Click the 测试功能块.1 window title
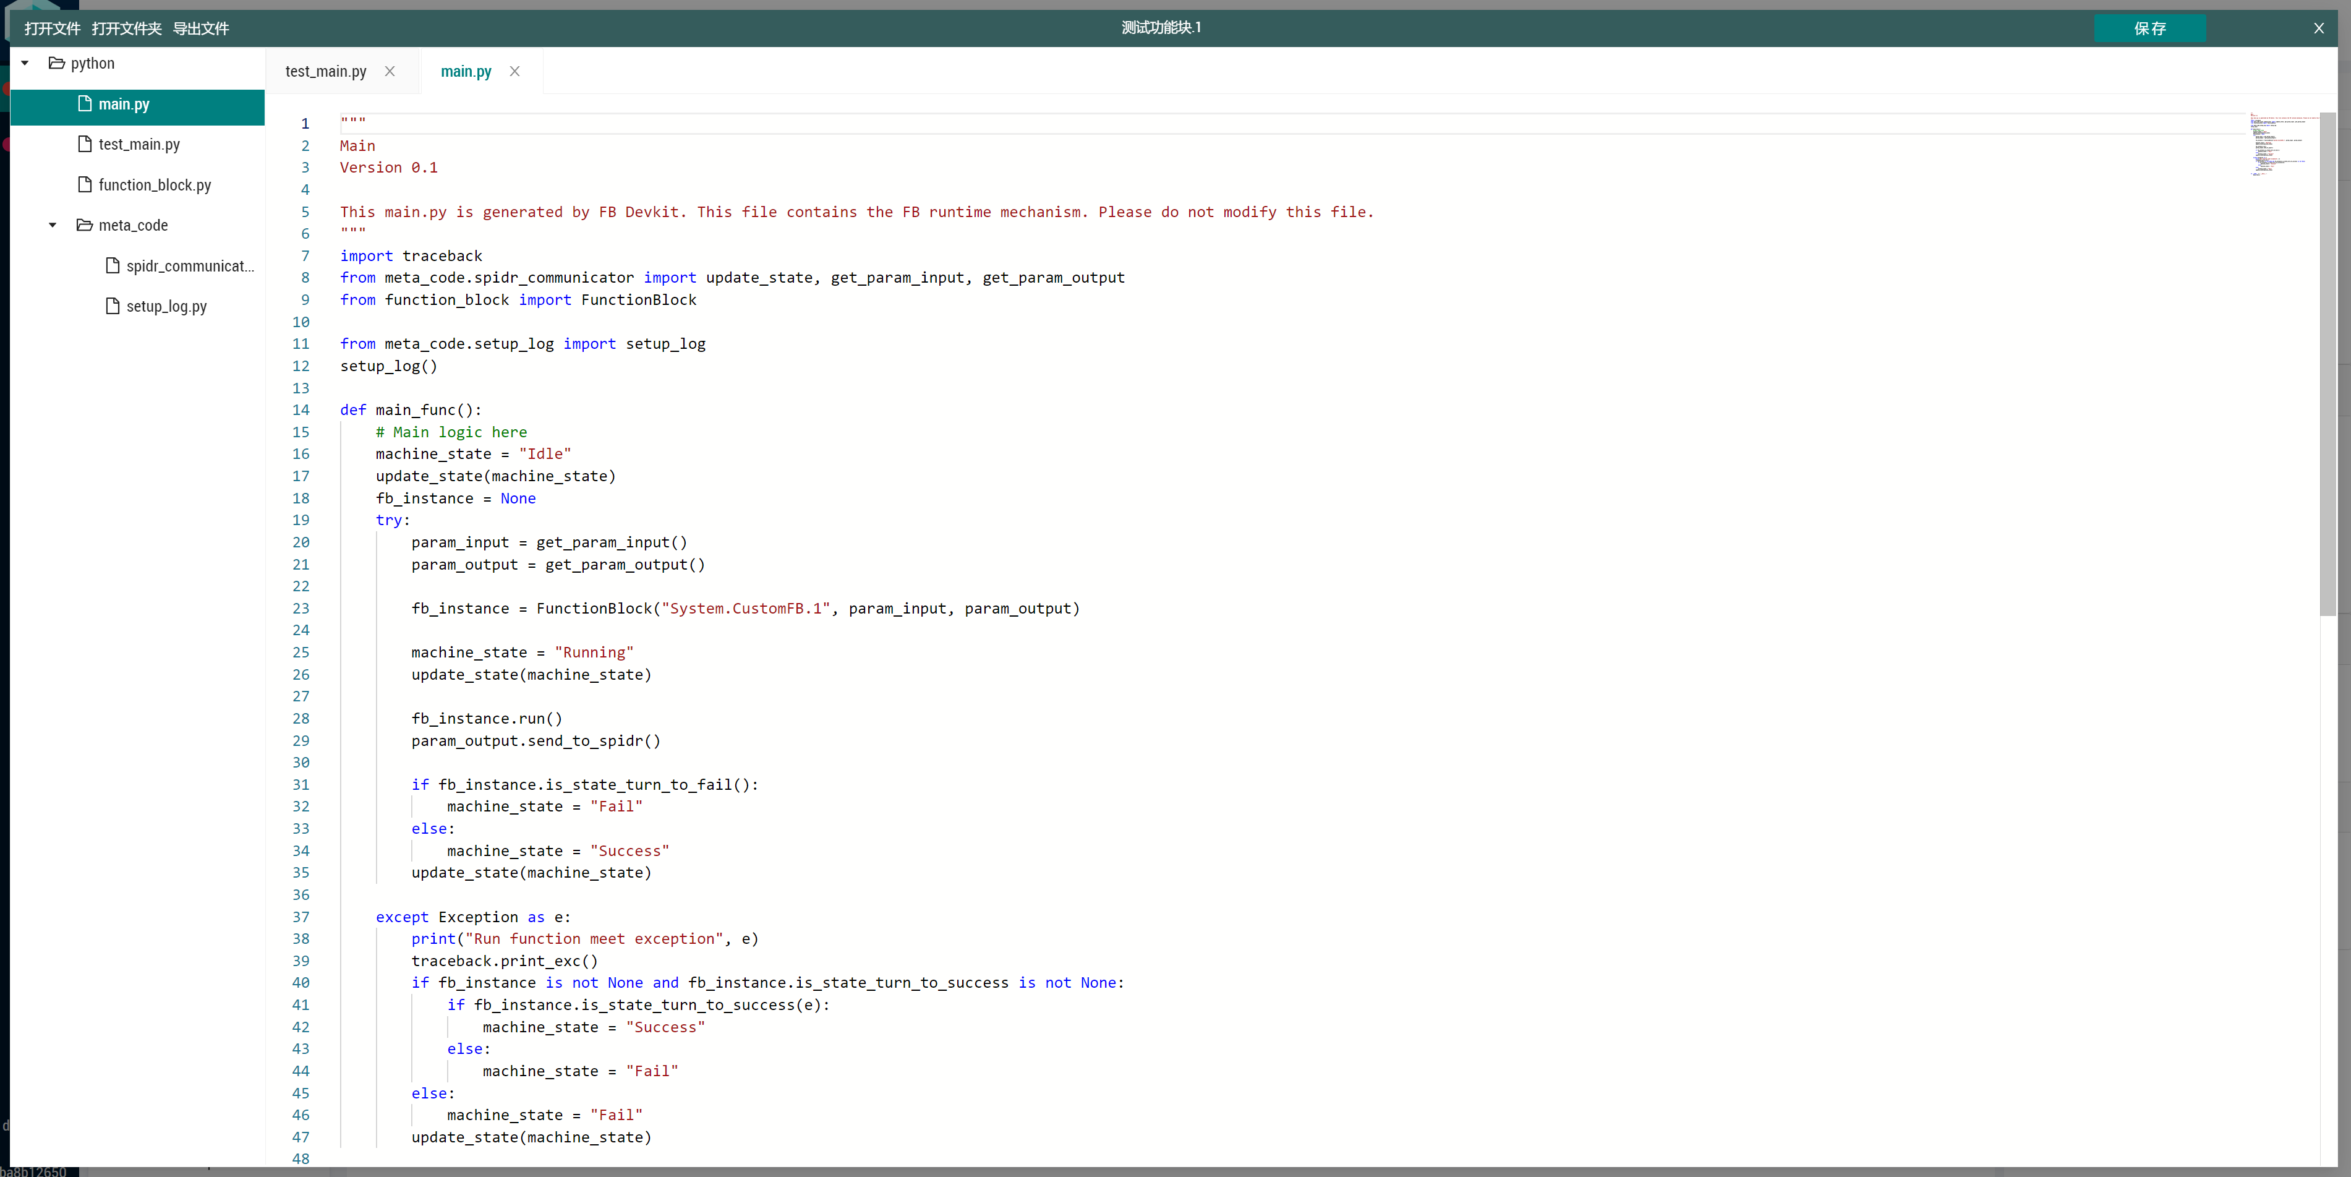 coord(1161,27)
